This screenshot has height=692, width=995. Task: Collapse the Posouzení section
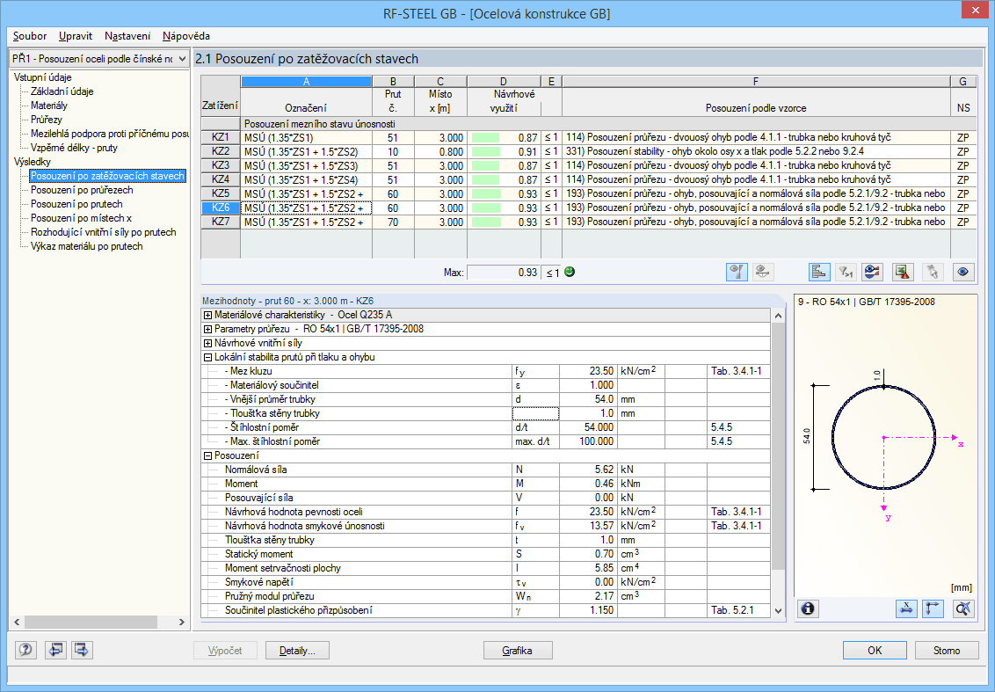[x=207, y=455]
